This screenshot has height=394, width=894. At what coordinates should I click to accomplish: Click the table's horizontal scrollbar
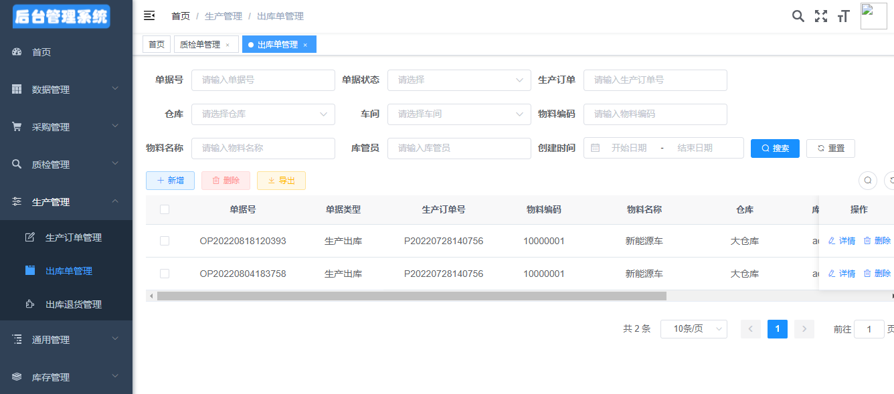[x=412, y=296]
